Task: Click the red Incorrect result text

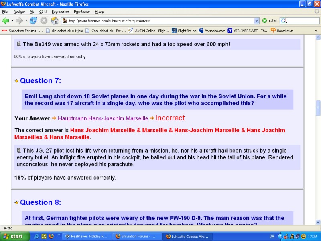Action: coord(170,118)
